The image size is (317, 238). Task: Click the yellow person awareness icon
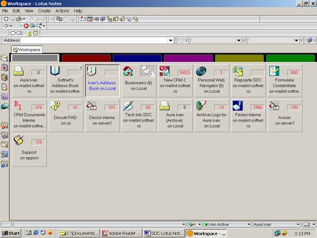29,34
